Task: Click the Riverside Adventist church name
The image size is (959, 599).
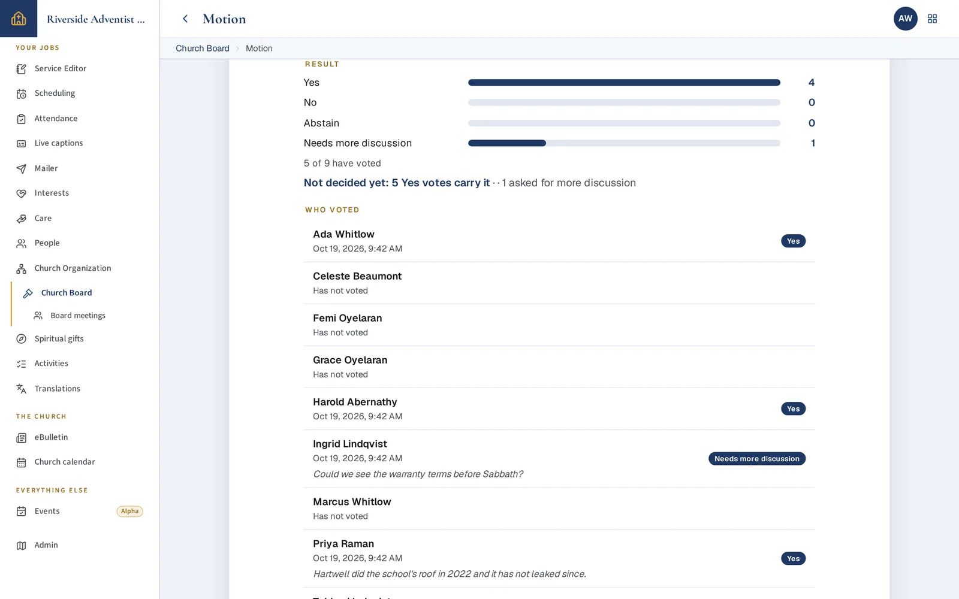Action: [96, 19]
